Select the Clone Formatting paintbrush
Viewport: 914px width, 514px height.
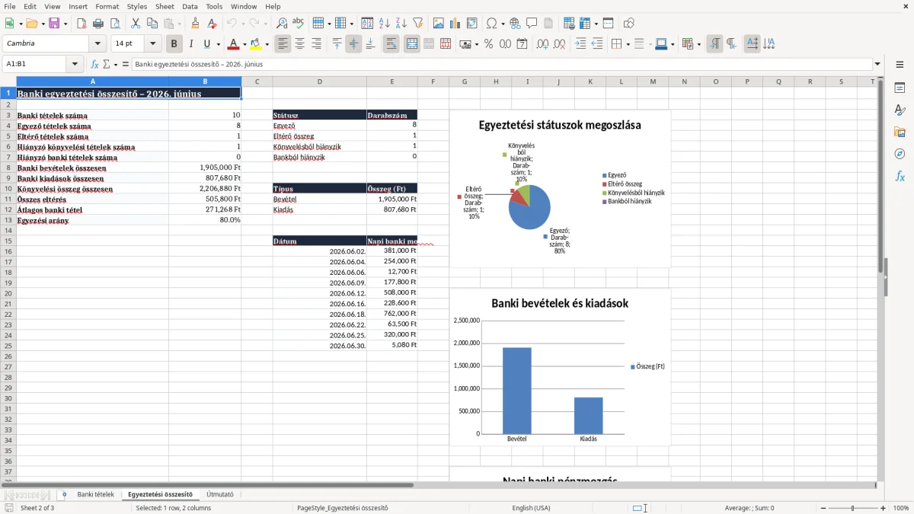click(x=196, y=24)
